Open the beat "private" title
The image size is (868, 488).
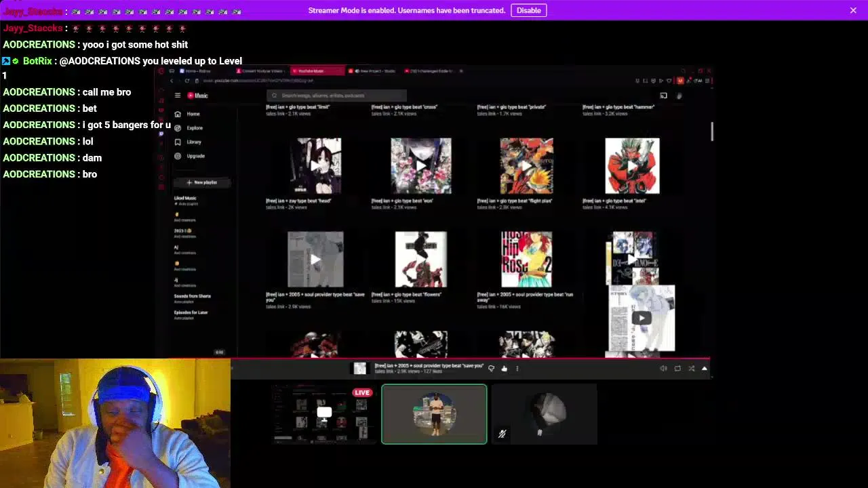tap(511, 107)
